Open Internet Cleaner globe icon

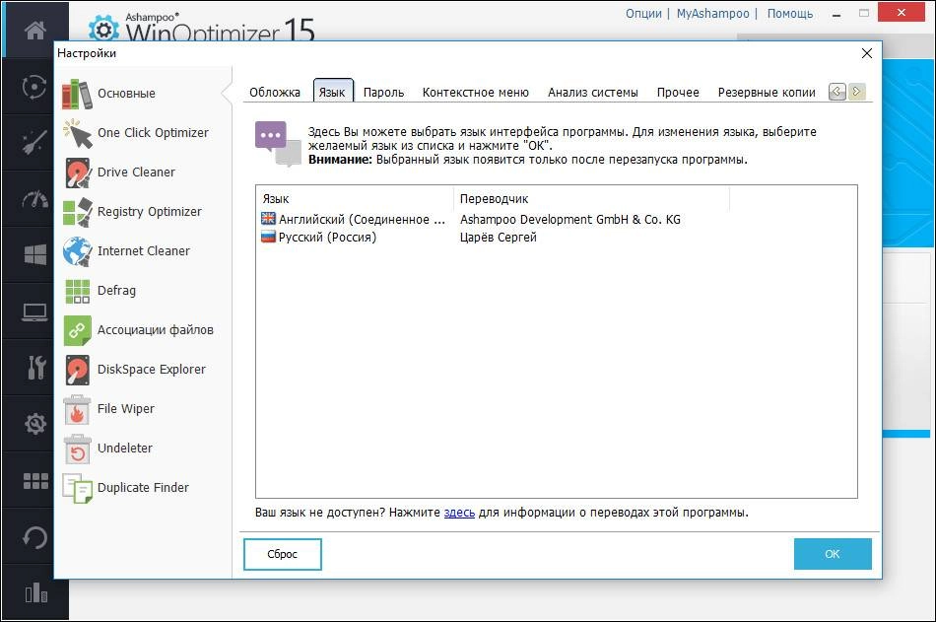78,251
